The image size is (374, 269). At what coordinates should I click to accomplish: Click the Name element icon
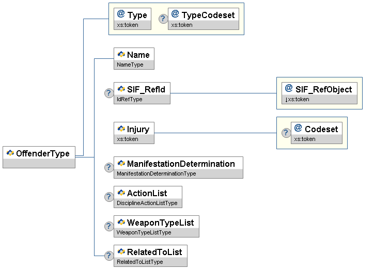point(121,55)
